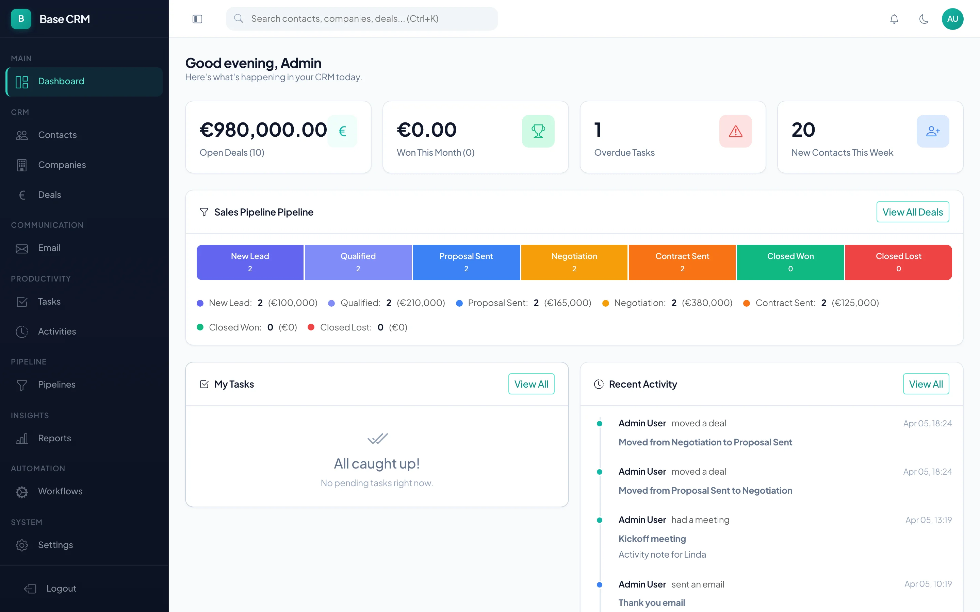Screen dimensions: 980x612
Task: Select the Negotiation pipeline stage
Action: (574, 262)
